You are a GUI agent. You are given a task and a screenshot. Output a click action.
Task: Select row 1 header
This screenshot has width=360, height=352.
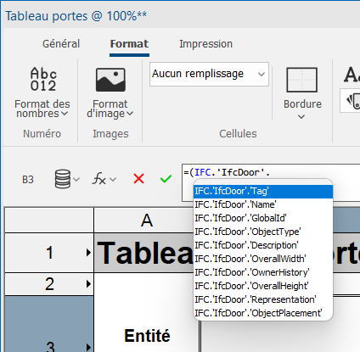[49, 253]
